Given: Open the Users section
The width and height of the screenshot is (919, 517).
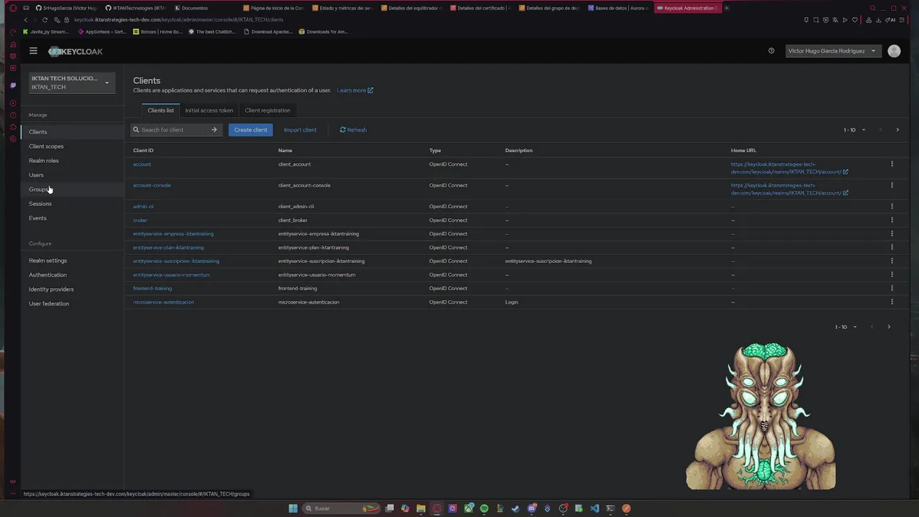Looking at the screenshot, I should click(x=36, y=175).
